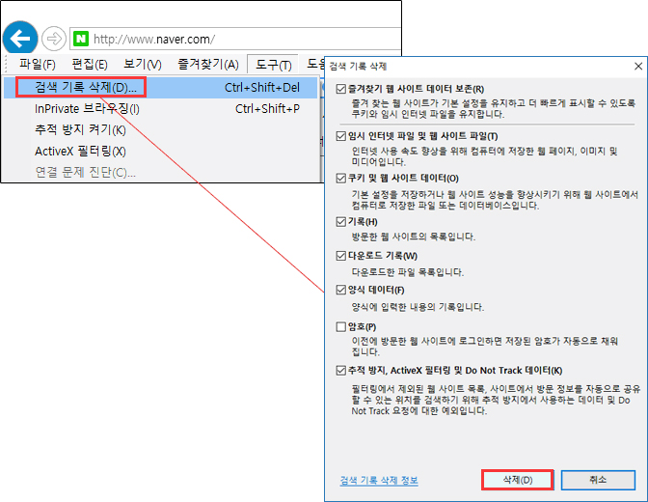The image size is (648, 502).
Task: Click the 삭제(D) button
Action: point(517,480)
